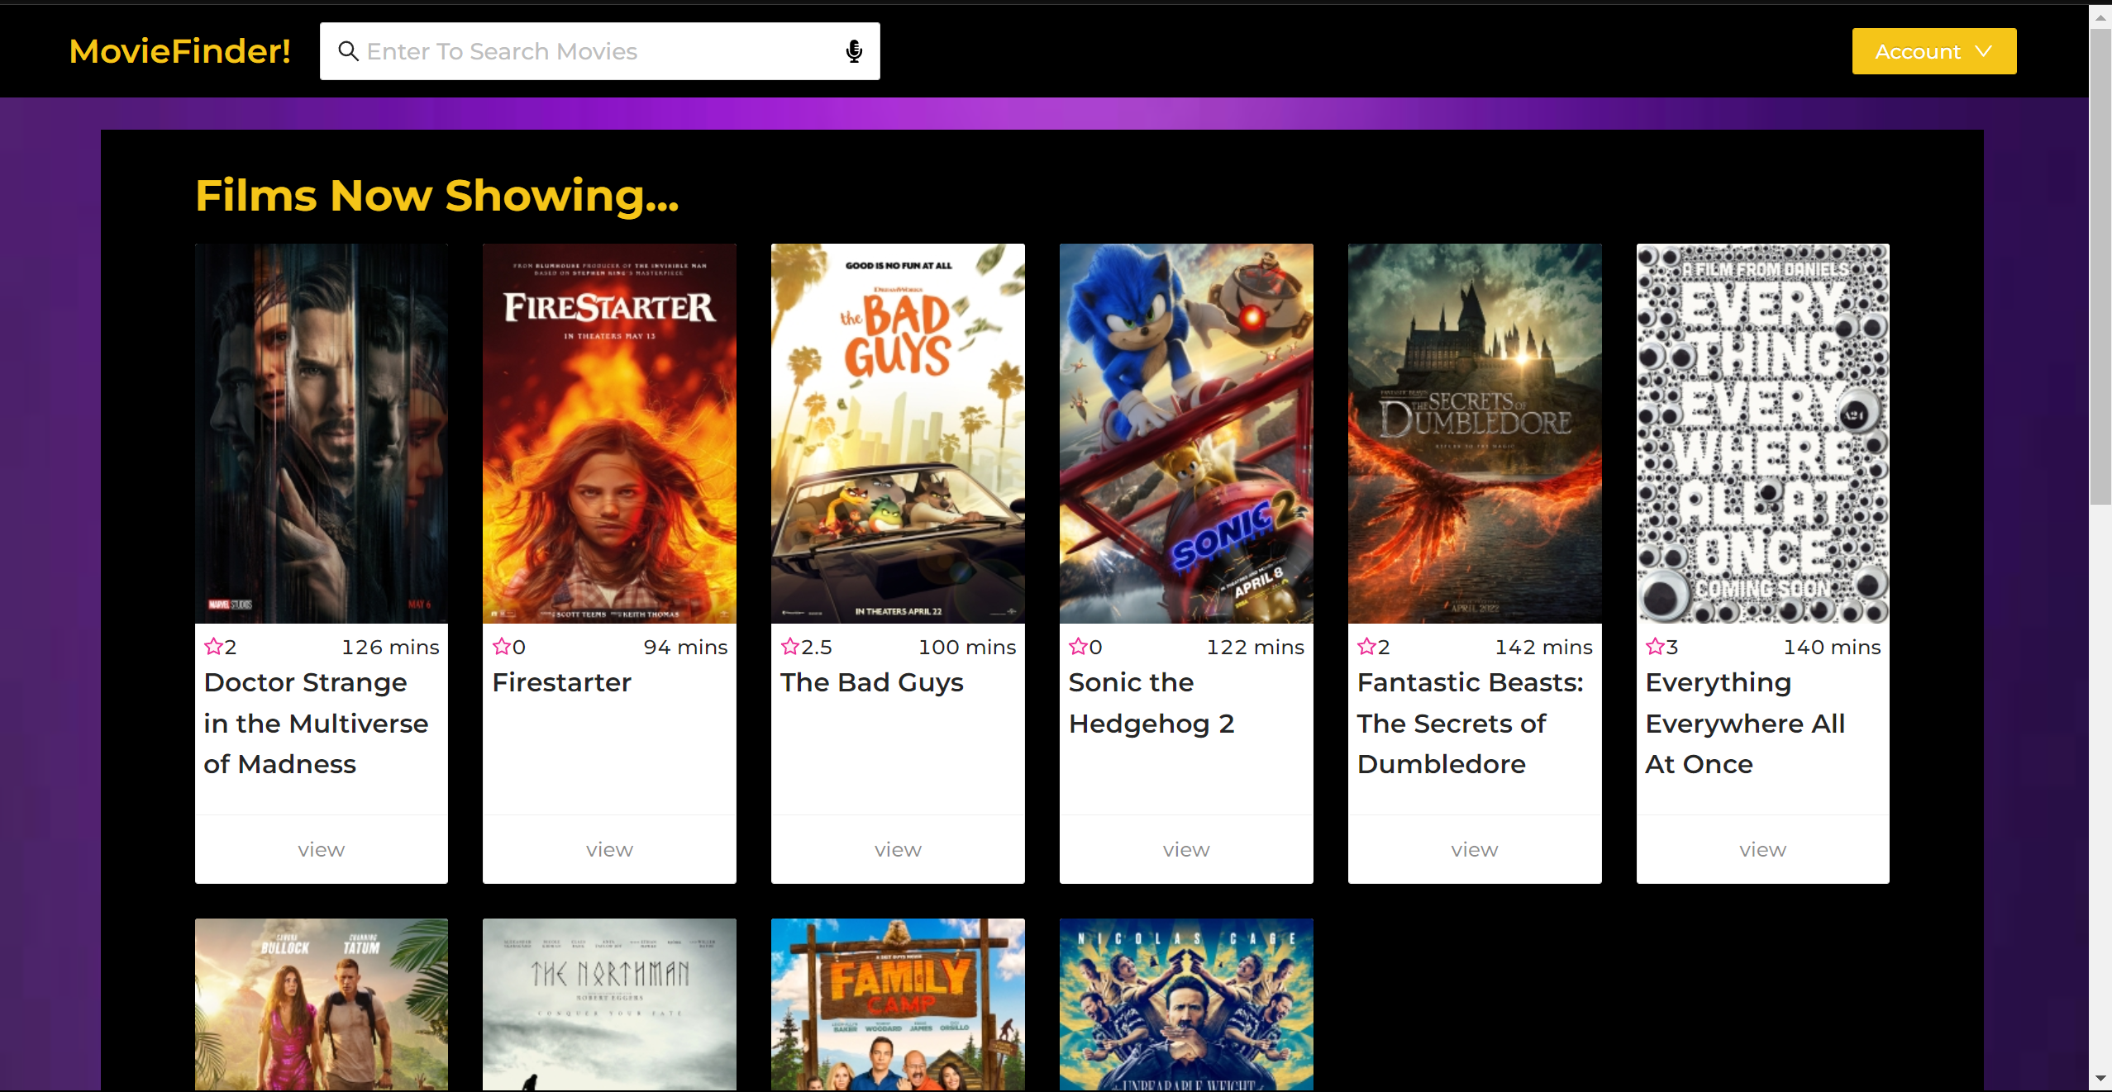Select The Northman poster thumbnail
Image resolution: width=2112 pixels, height=1092 pixels.
click(x=609, y=1004)
